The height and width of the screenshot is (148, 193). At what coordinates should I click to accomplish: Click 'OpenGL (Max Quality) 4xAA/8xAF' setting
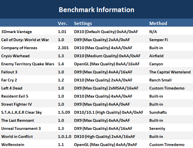(x=106, y=145)
